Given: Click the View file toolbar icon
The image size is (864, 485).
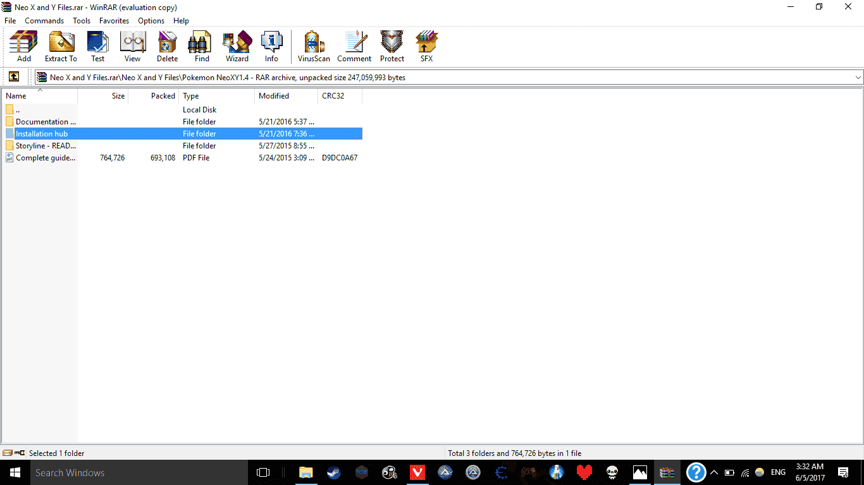Looking at the screenshot, I should pyautogui.click(x=132, y=46).
